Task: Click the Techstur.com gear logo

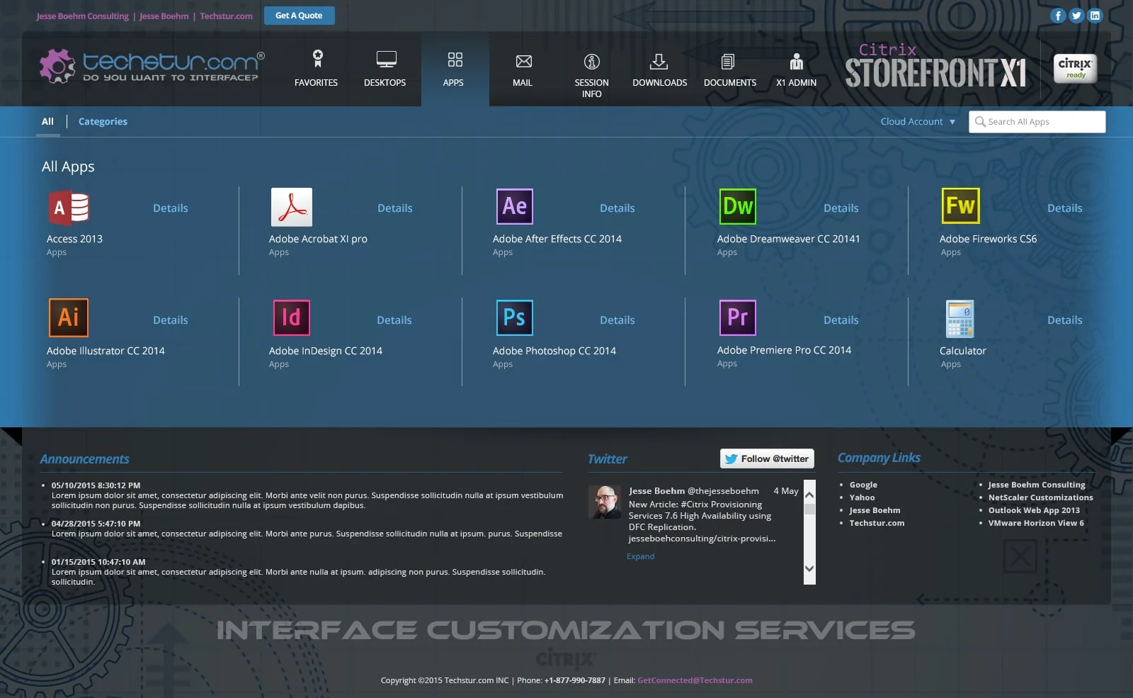Action: (x=57, y=66)
